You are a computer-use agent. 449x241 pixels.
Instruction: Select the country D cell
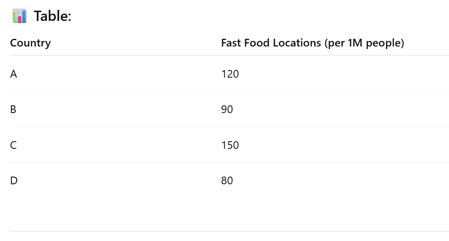click(14, 180)
